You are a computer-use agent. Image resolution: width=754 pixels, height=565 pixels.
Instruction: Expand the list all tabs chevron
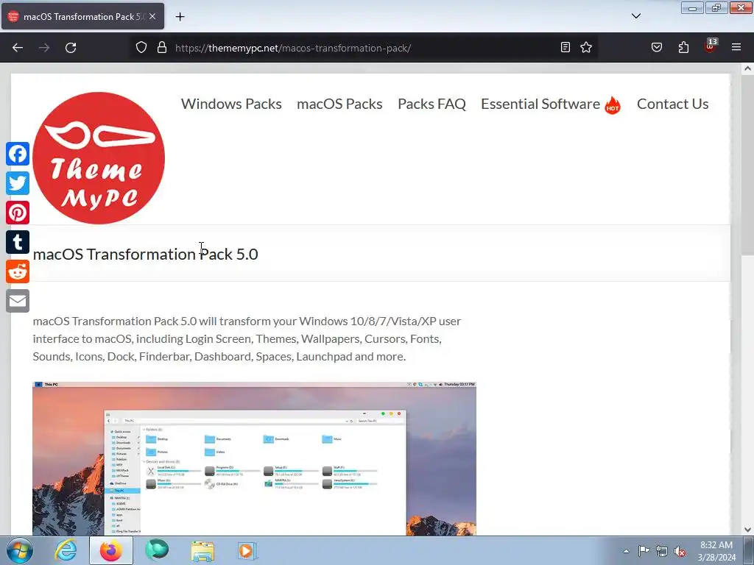tap(635, 16)
